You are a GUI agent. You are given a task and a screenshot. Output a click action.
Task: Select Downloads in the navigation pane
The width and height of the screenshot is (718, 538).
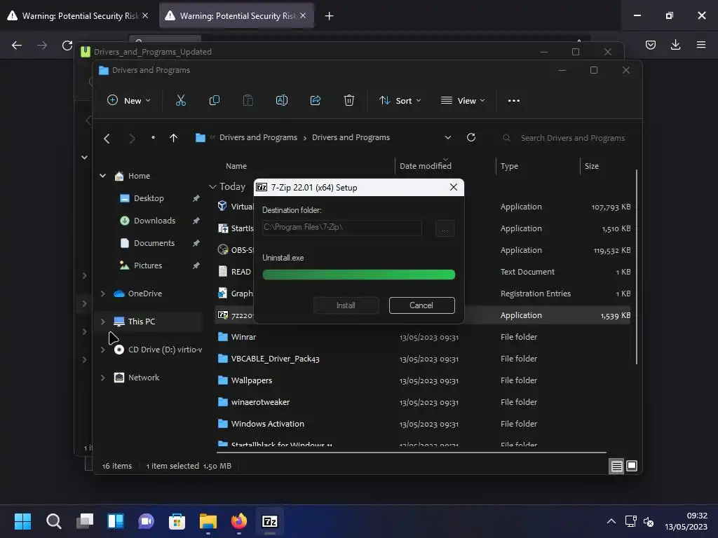155,221
